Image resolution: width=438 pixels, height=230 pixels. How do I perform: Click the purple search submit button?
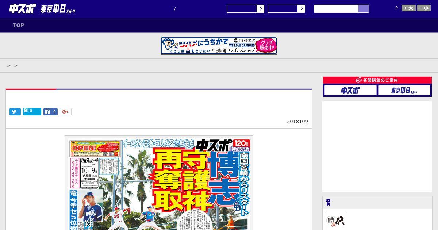click(364, 9)
